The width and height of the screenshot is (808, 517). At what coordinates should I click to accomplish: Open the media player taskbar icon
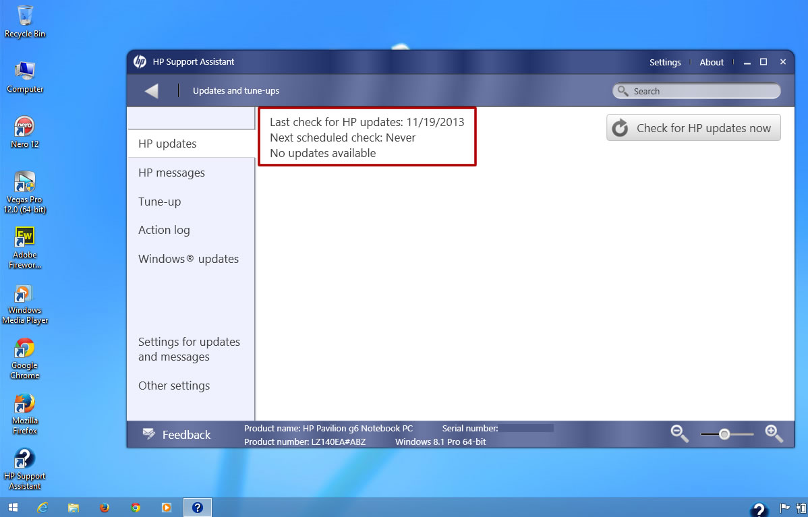tap(166, 507)
